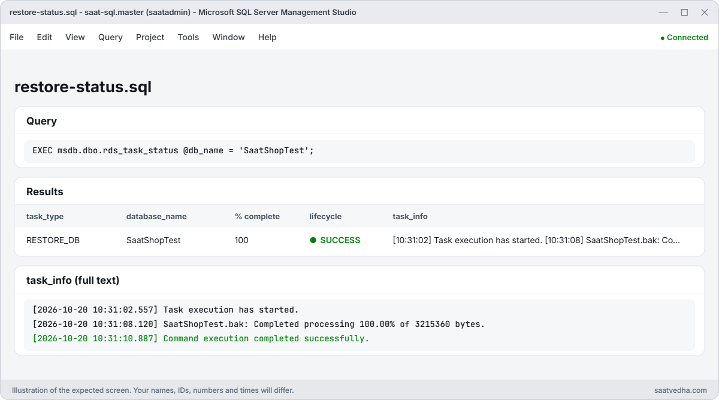Image resolution: width=719 pixels, height=400 pixels.
Task: Open the Help menu
Action: [267, 37]
